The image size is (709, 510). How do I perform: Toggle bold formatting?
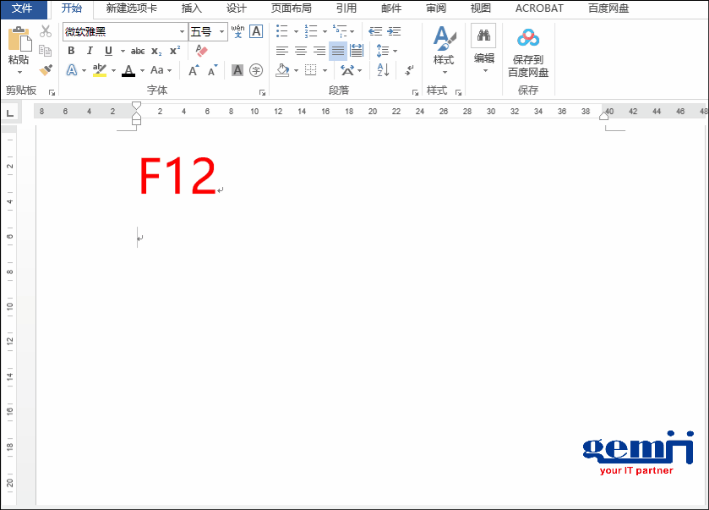(x=72, y=51)
